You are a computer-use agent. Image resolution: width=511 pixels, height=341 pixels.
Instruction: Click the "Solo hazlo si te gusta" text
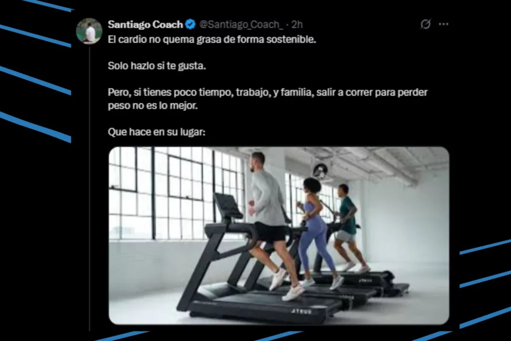157,66
